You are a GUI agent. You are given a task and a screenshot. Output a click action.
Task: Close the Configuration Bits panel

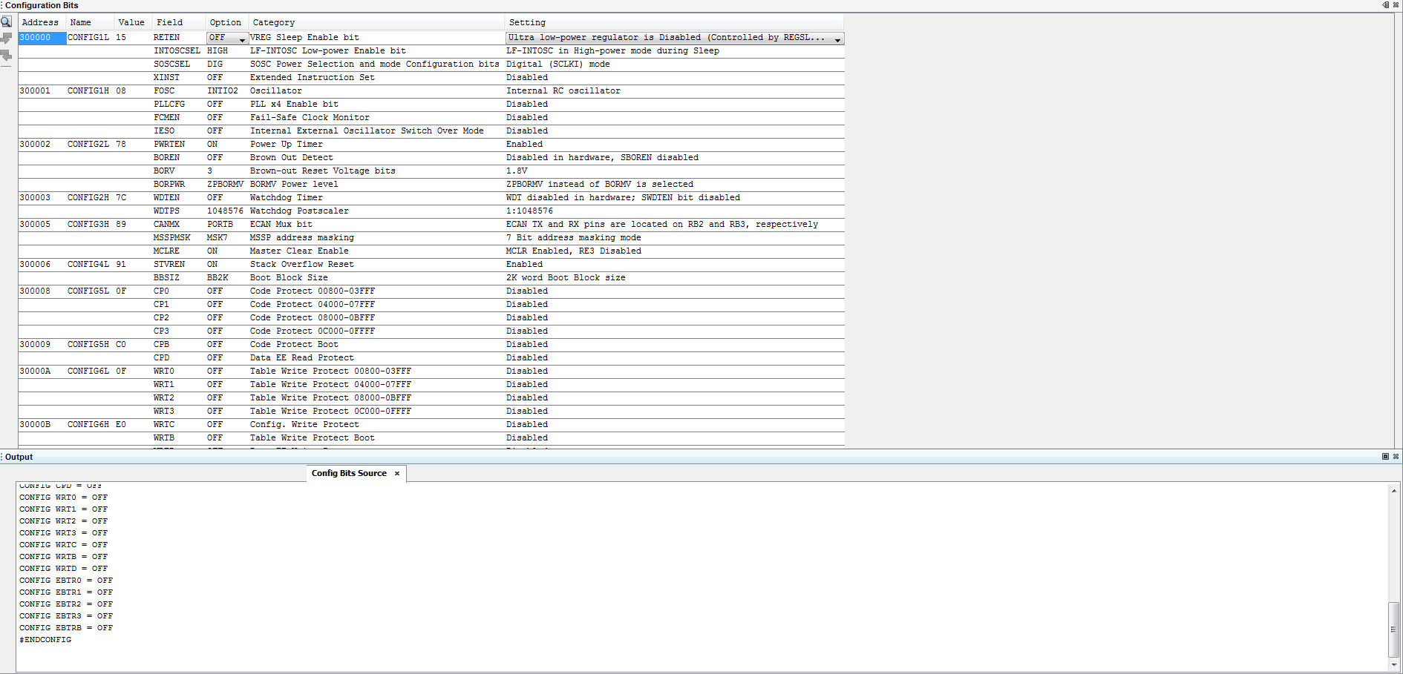coord(1396,5)
